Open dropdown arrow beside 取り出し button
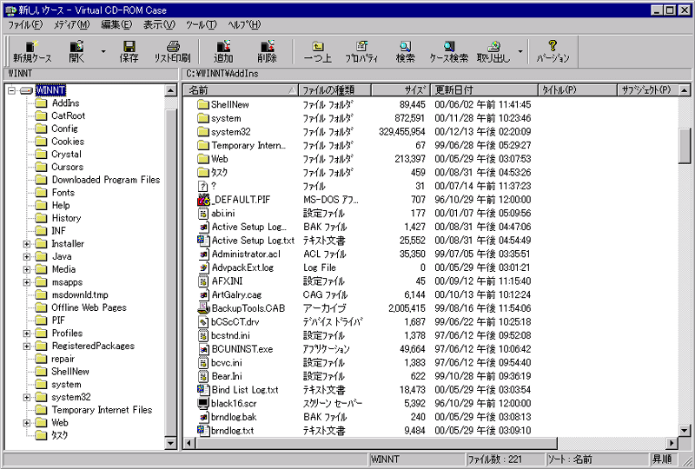Viewport: 695px width, 469px height. click(520, 51)
